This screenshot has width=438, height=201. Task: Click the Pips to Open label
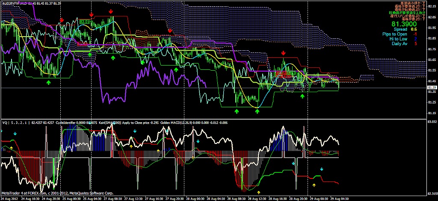396,34
